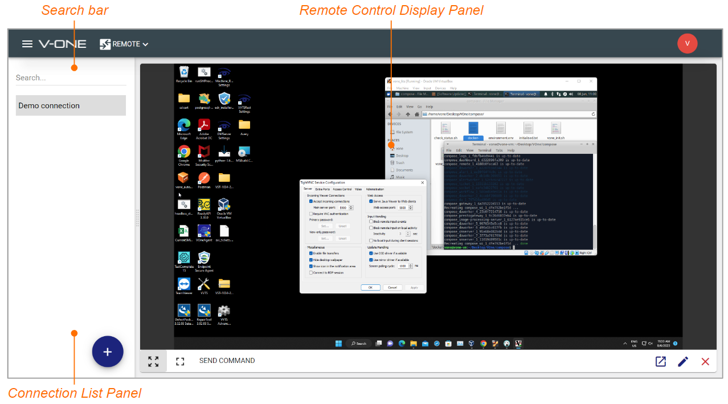Enter fullscreen with the corner-brackets icon
Screen dimensions: 728x404
[x=180, y=361]
